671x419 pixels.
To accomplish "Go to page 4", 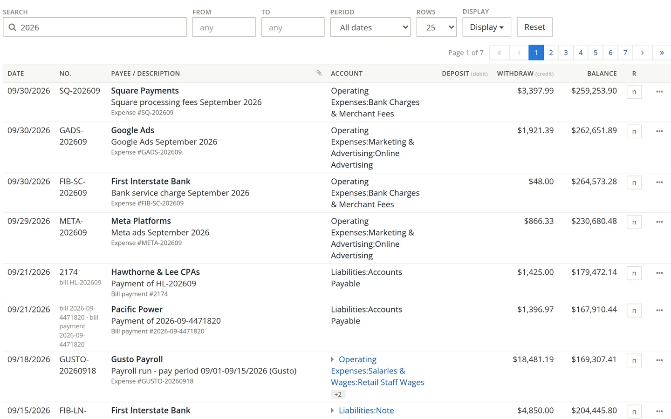I will pos(581,53).
